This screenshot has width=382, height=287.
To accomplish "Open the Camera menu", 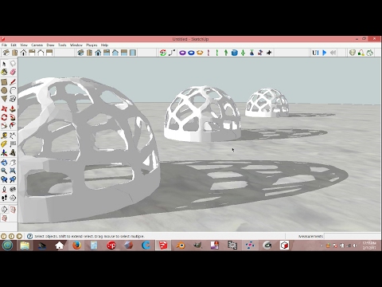I will pos(37,45).
